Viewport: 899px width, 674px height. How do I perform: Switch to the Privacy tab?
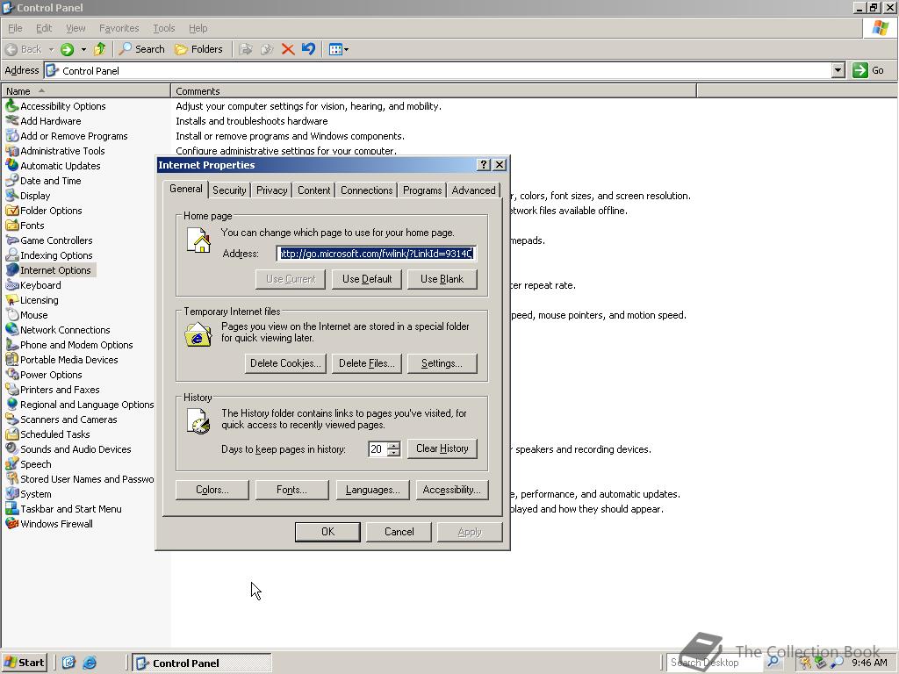pyautogui.click(x=272, y=190)
